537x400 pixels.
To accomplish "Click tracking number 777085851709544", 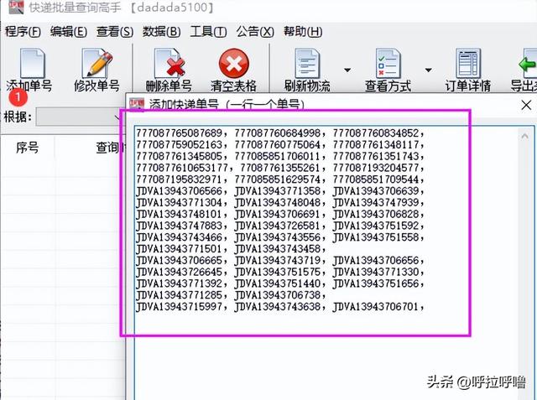I will [376, 179].
